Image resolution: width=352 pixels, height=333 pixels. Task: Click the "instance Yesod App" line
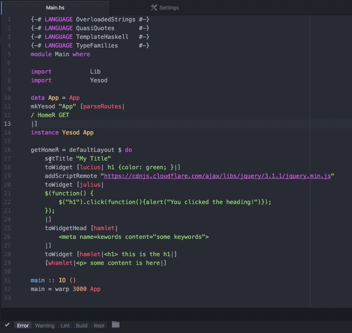point(62,132)
